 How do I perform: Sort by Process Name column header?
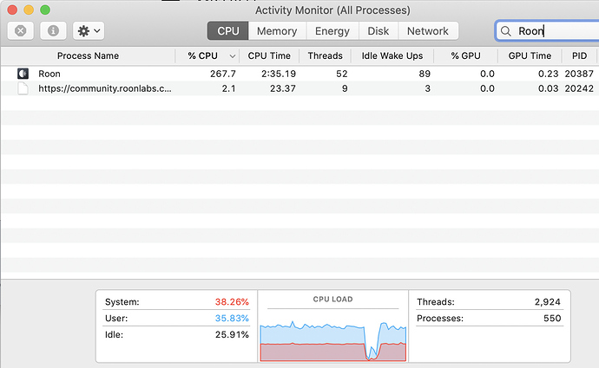tap(88, 56)
